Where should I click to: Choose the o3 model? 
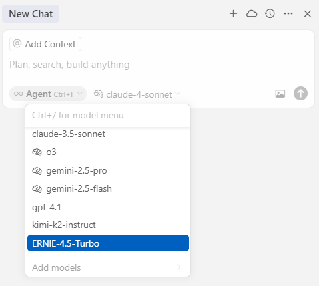(108, 152)
